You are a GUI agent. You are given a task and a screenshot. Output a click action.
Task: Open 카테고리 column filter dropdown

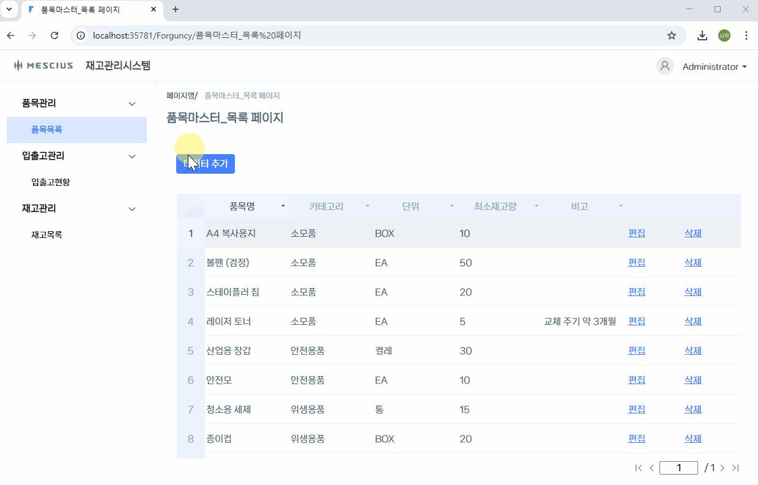click(x=367, y=206)
